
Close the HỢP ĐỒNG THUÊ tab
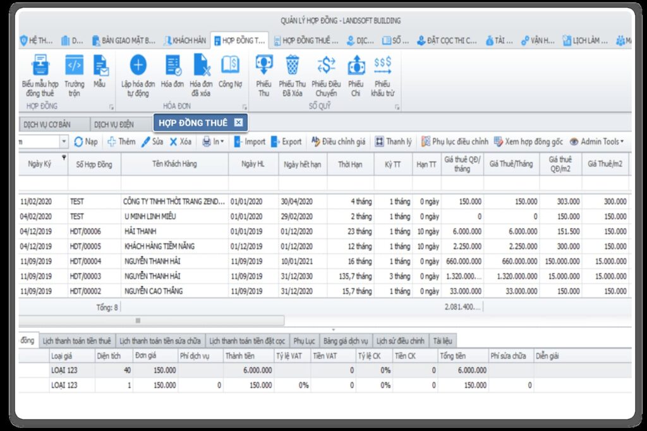click(238, 122)
